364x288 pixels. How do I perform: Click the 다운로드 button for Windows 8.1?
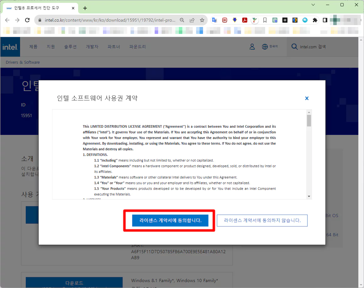pyautogui.click(x=74, y=282)
